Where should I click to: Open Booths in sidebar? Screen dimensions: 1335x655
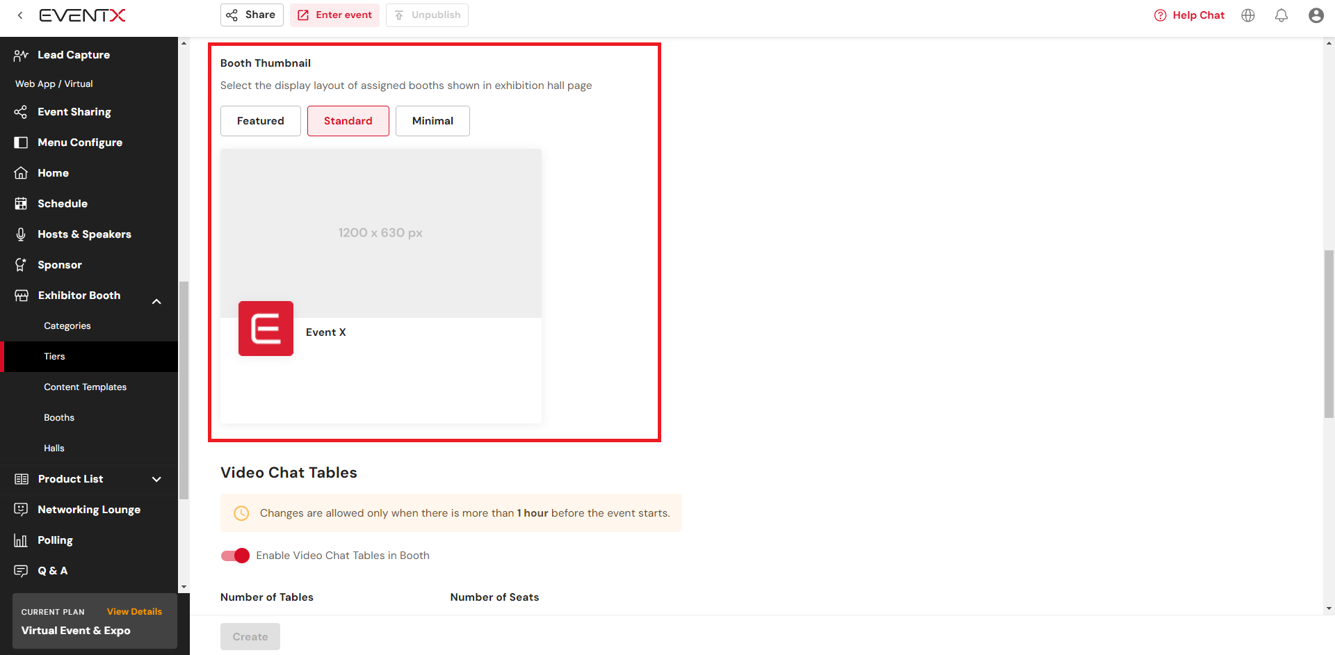[x=59, y=418]
